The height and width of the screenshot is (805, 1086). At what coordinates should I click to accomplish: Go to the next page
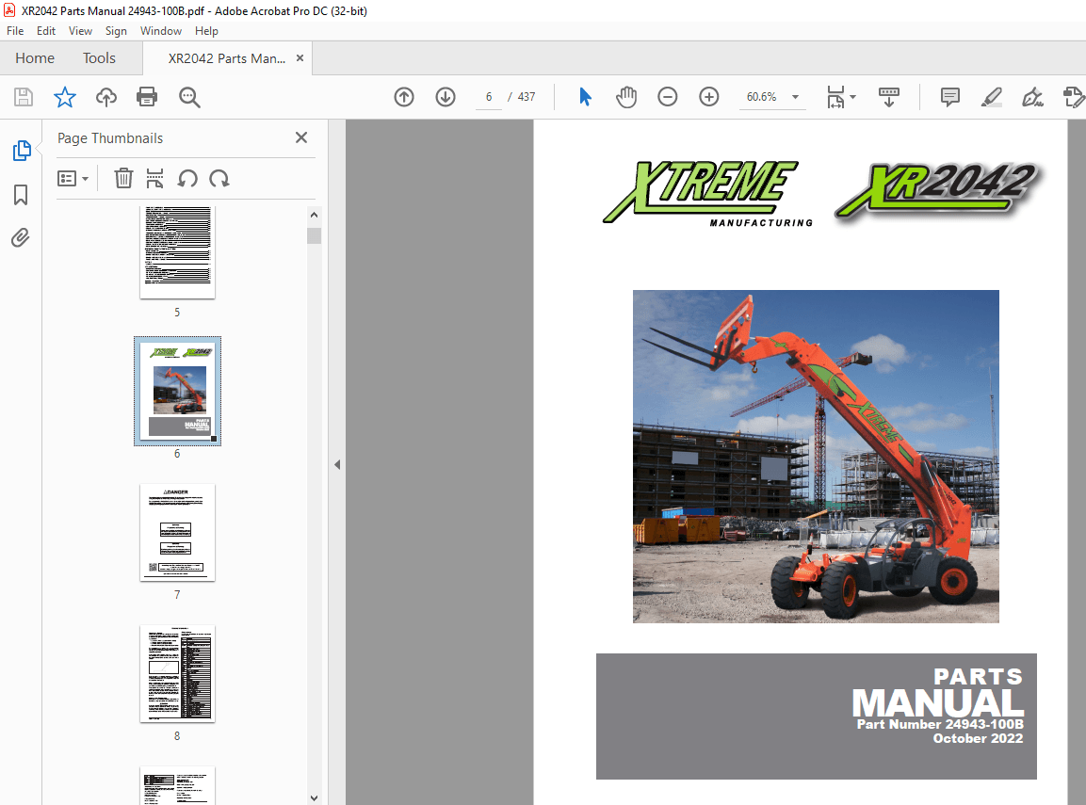(445, 96)
